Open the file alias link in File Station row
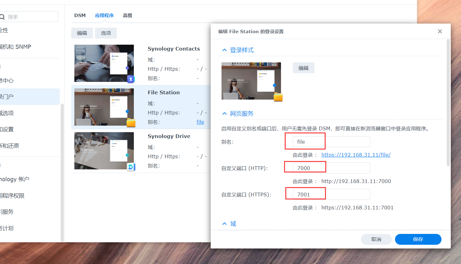461x264 pixels. point(200,122)
